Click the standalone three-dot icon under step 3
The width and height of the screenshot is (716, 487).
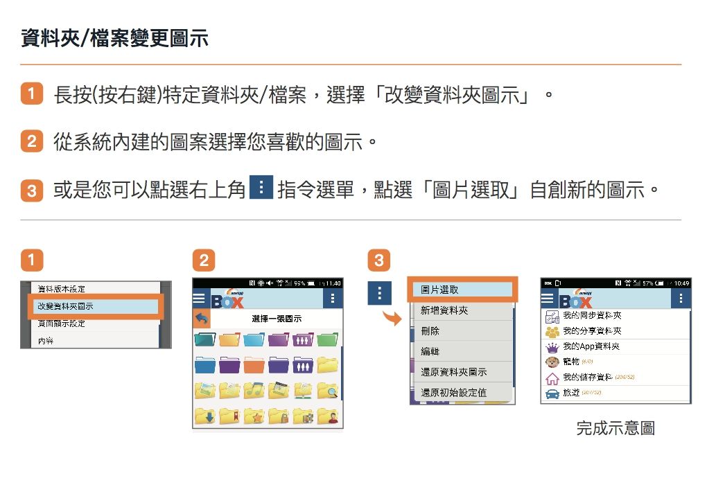(379, 293)
